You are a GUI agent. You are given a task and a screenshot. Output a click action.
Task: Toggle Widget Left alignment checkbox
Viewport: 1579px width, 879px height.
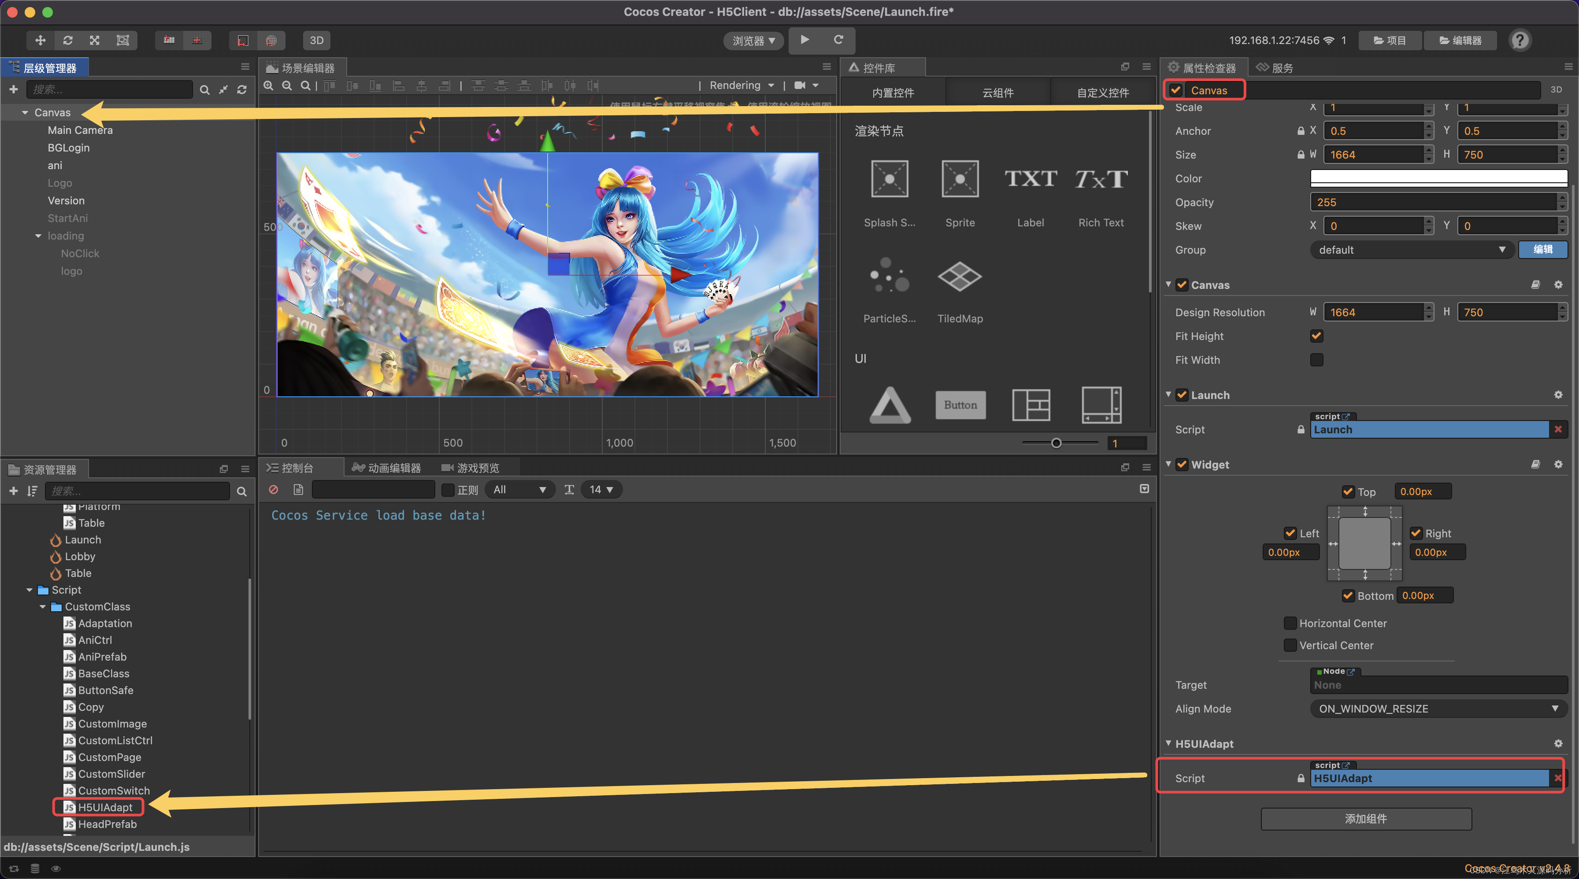click(x=1290, y=533)
